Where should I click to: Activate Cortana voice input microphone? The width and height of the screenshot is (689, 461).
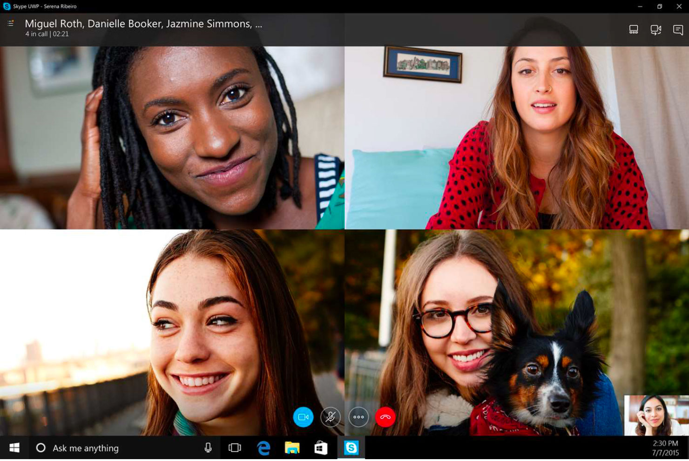coord(208,448)
